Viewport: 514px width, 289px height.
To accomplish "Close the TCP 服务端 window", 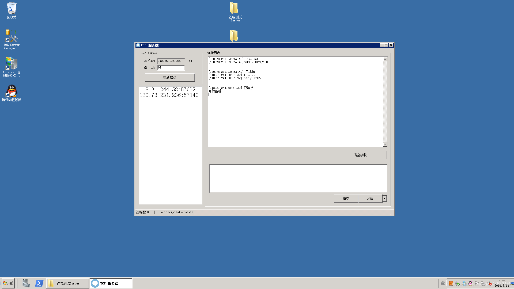I will (391, 45).
